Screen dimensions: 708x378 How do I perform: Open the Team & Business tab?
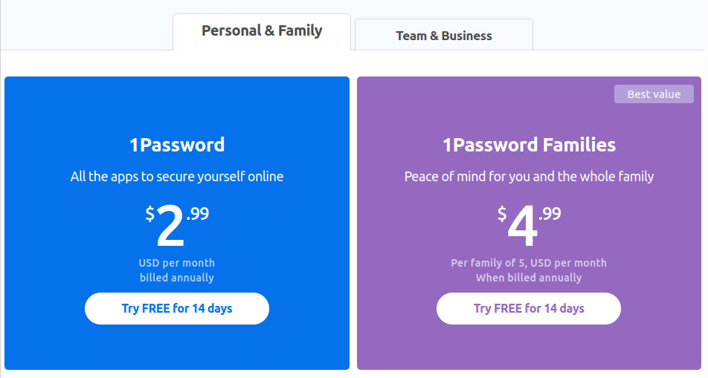444,35
